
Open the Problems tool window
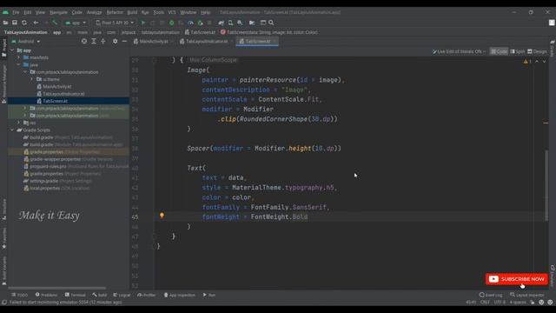click(x=46, y=295)
